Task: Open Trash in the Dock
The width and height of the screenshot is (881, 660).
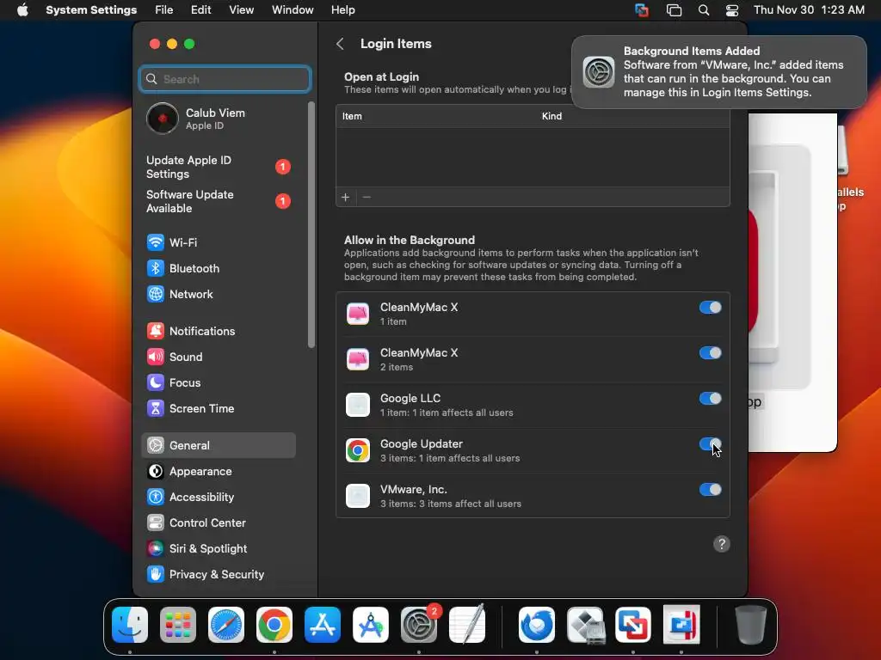Action: coord(750,625)
